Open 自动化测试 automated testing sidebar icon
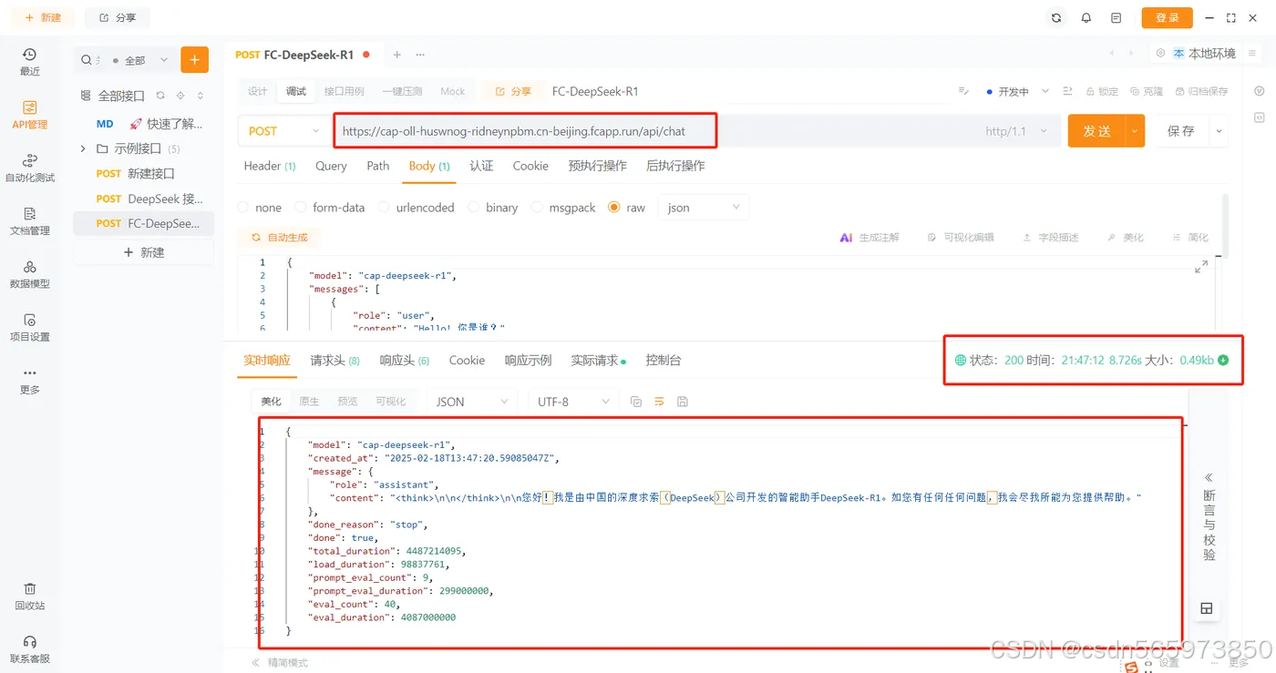Viewport: 1276px width, 673px height. (x=30, y=168)
